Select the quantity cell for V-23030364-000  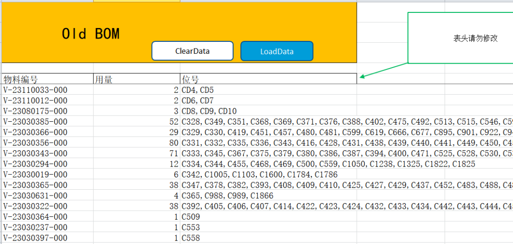coord(137,217)
